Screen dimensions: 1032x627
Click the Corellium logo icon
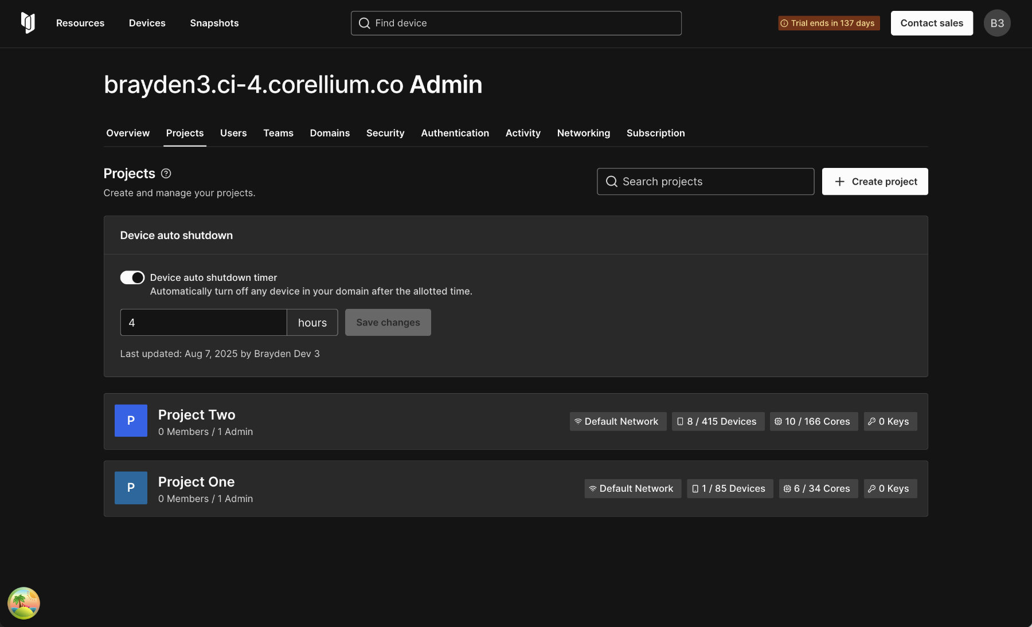tap(28, 23)
